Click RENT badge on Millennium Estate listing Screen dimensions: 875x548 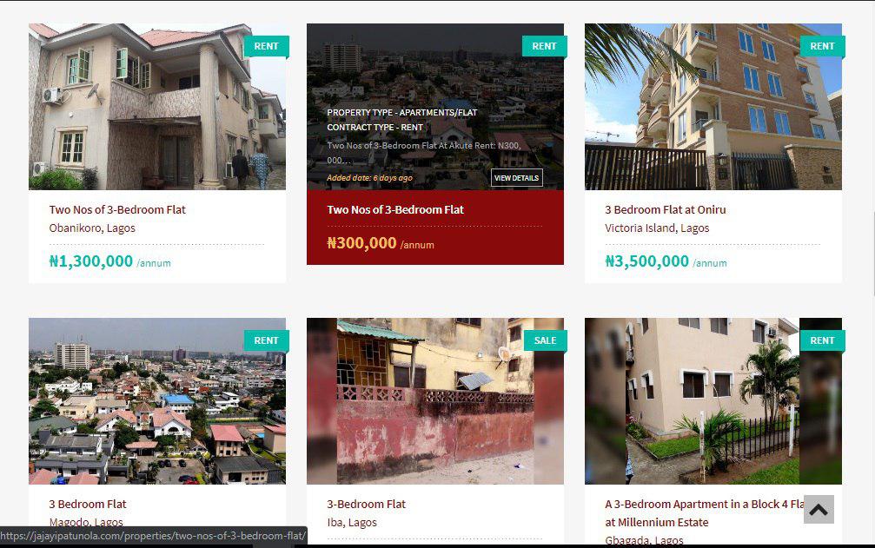pos(822,340)
